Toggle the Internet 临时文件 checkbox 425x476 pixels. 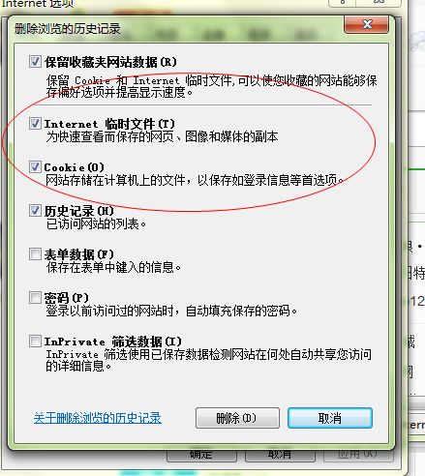[x=35, y=123]
